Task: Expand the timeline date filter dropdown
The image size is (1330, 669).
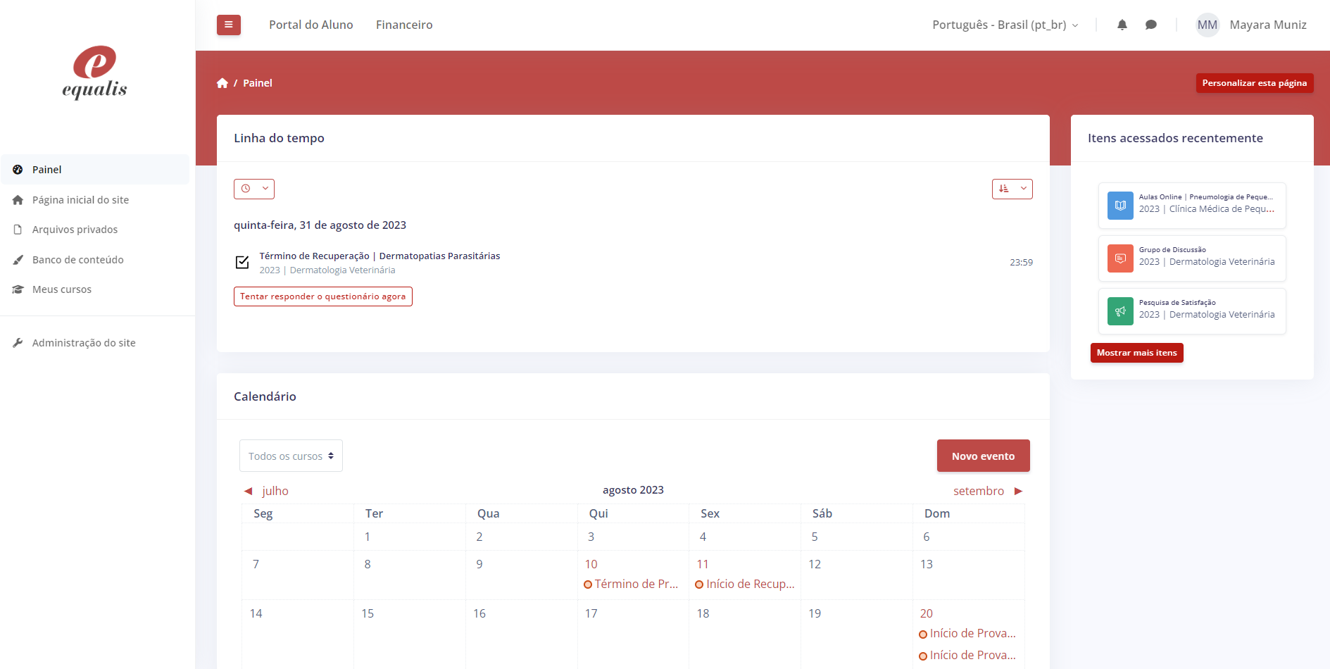Action: [x=253, y=189]
